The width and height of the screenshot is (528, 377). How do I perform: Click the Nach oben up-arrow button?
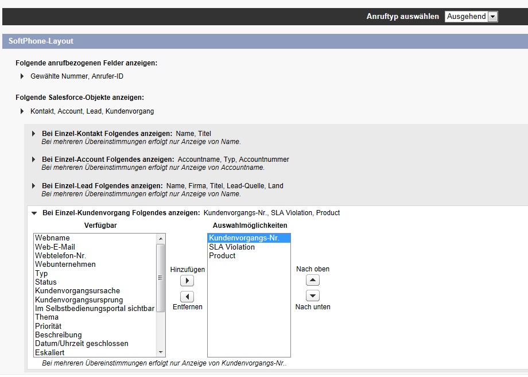(x=312, y=280)
